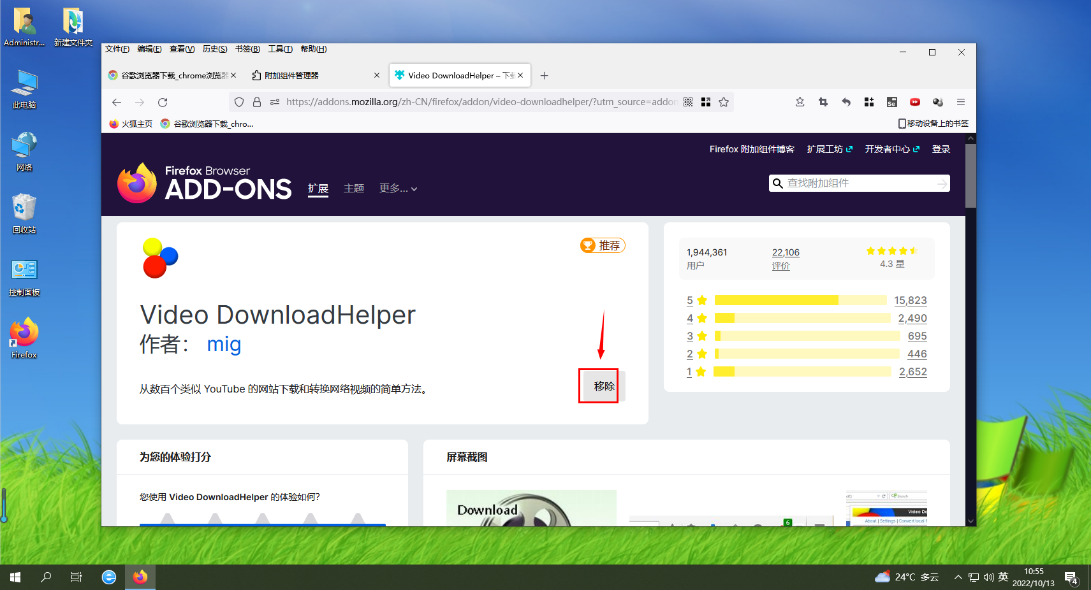Open the grid-arrow icon in the address bar

click(706, 102)
